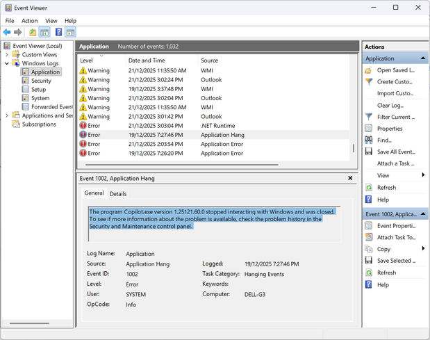Select the Outlook warning at 3:02:24 PM
Image resolution: width=430 pixels, height=340 pixels.
(214, 80)
